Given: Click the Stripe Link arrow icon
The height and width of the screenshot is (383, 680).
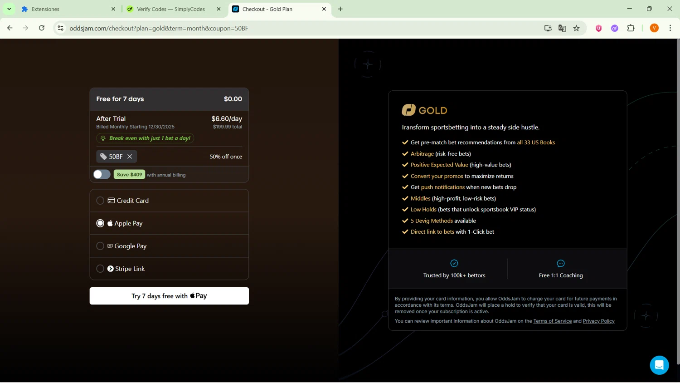Looking at the screenshot, I should [110, 269].
